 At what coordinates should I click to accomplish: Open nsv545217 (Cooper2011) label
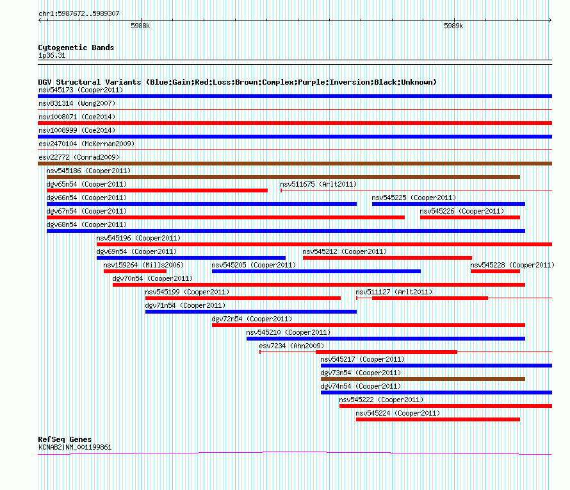pyautogui.click(x=362, y=359)
